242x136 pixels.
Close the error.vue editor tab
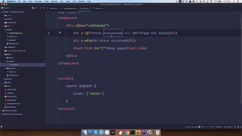pos(90,8)
